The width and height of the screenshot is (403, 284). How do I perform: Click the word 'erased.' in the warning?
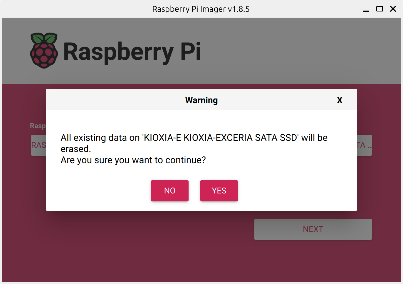pyautogui.click(x=75, y=149)
